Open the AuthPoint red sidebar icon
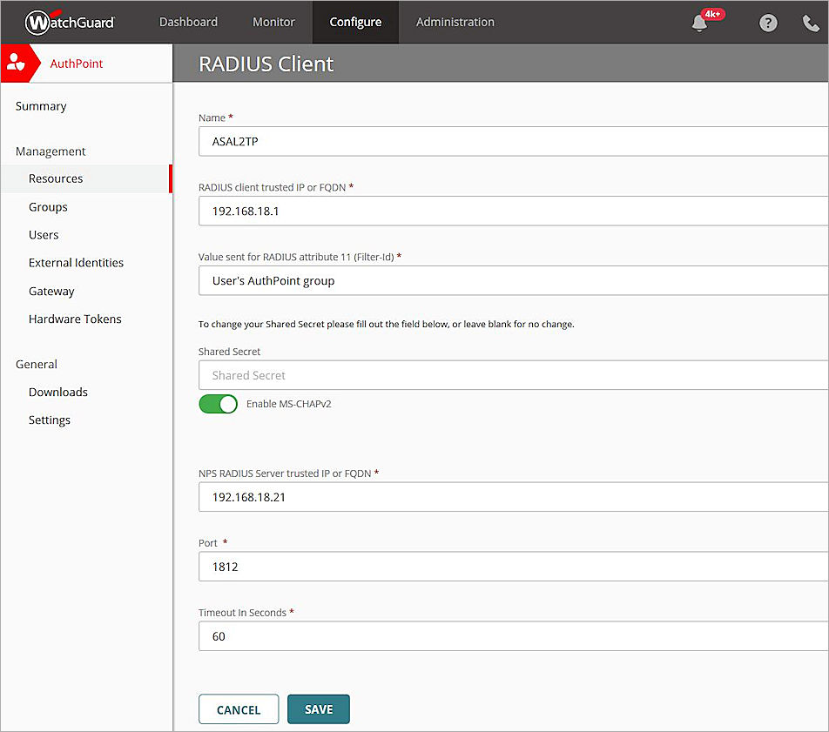 pos(19,63)
